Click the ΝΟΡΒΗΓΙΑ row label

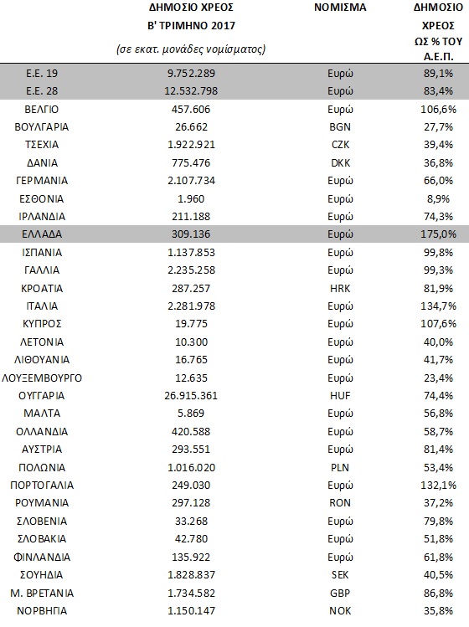coord(42,611)
